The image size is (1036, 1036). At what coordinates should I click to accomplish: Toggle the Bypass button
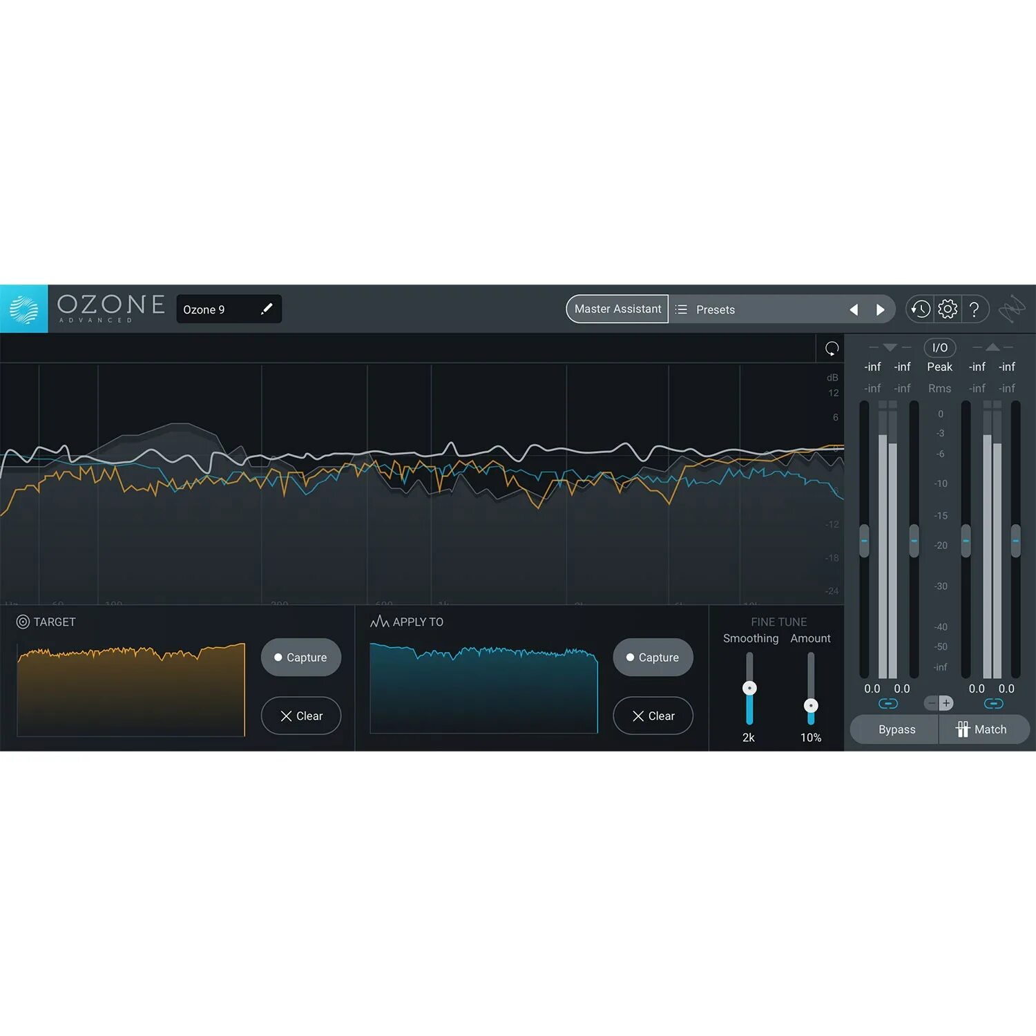click(894, 729)
